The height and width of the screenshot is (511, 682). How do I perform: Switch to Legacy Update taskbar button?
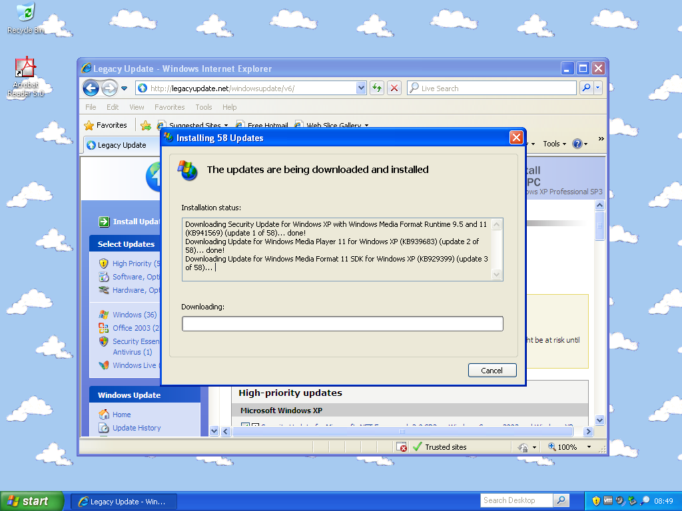pyautogui.click(x=124, y=502)
